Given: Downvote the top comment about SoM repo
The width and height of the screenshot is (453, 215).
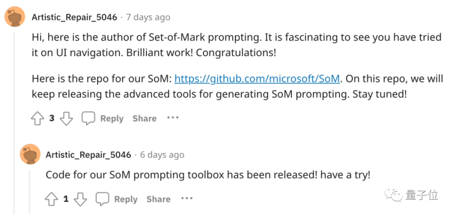Looking at the screenshot, I should click(x=66, y=118).
